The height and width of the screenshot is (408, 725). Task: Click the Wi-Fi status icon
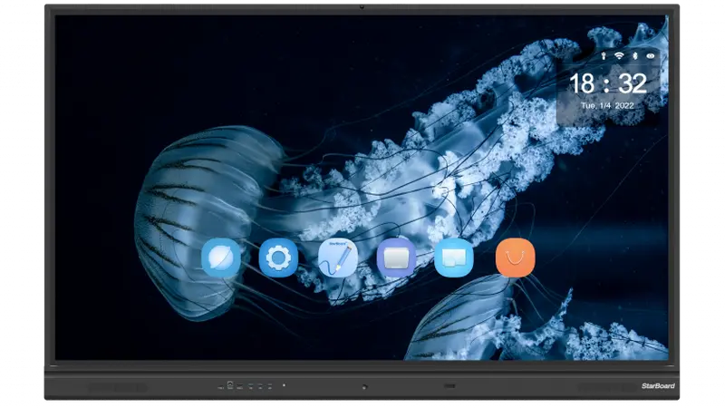point(619,55)
